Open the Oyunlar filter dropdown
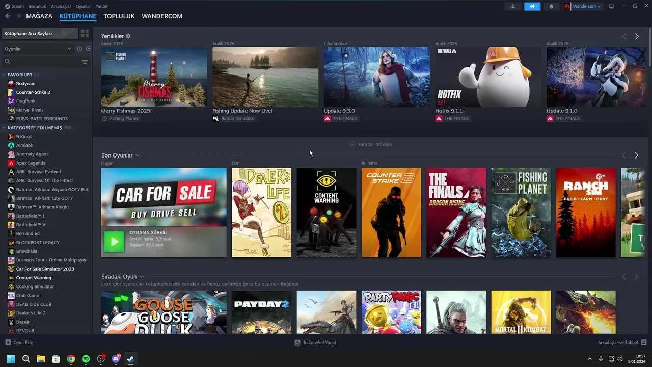 tap(38, 49)
